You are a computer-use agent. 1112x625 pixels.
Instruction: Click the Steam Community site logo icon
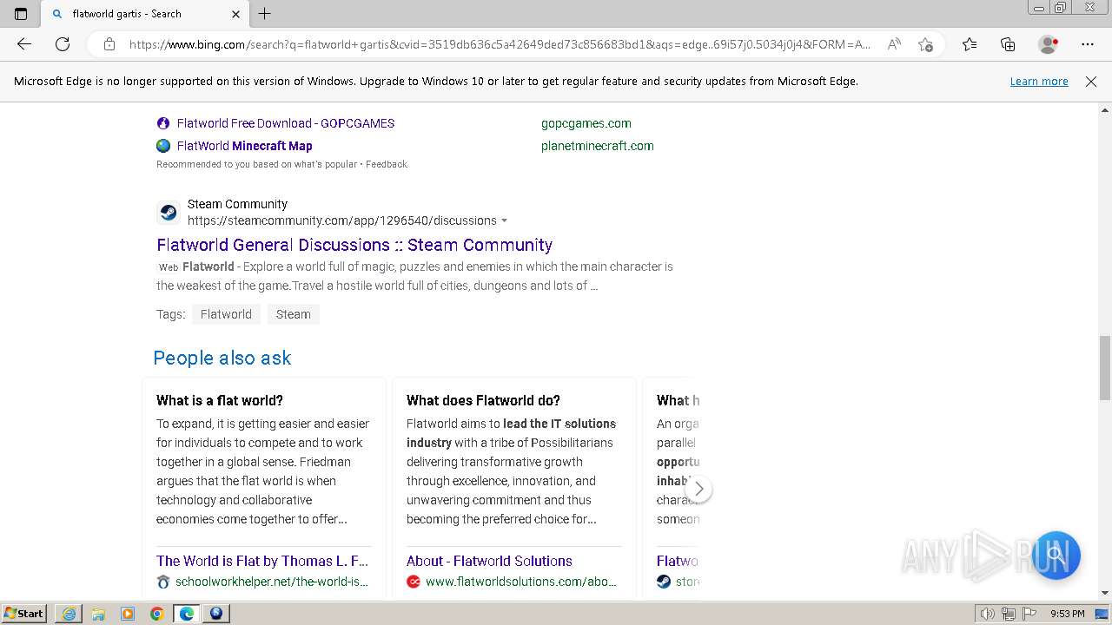pos(169,213)
